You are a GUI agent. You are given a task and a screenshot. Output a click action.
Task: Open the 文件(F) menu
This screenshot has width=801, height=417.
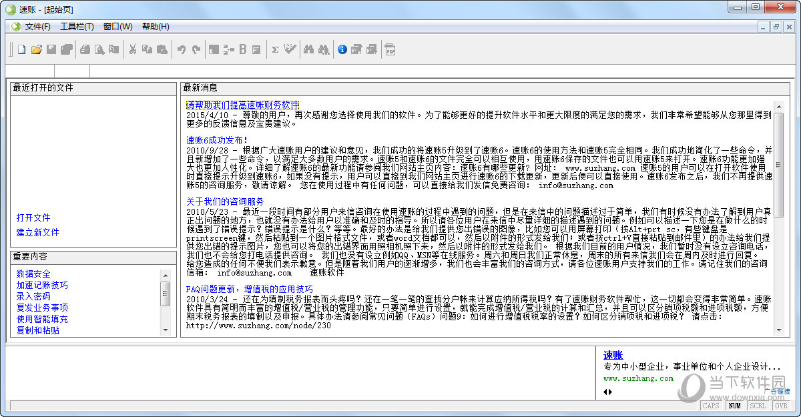coord(37,27)
